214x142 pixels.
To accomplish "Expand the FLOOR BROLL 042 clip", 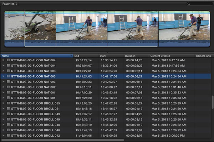I will click(x=4, y=136).
